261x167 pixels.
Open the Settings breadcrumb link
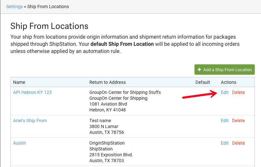[14, 6]
